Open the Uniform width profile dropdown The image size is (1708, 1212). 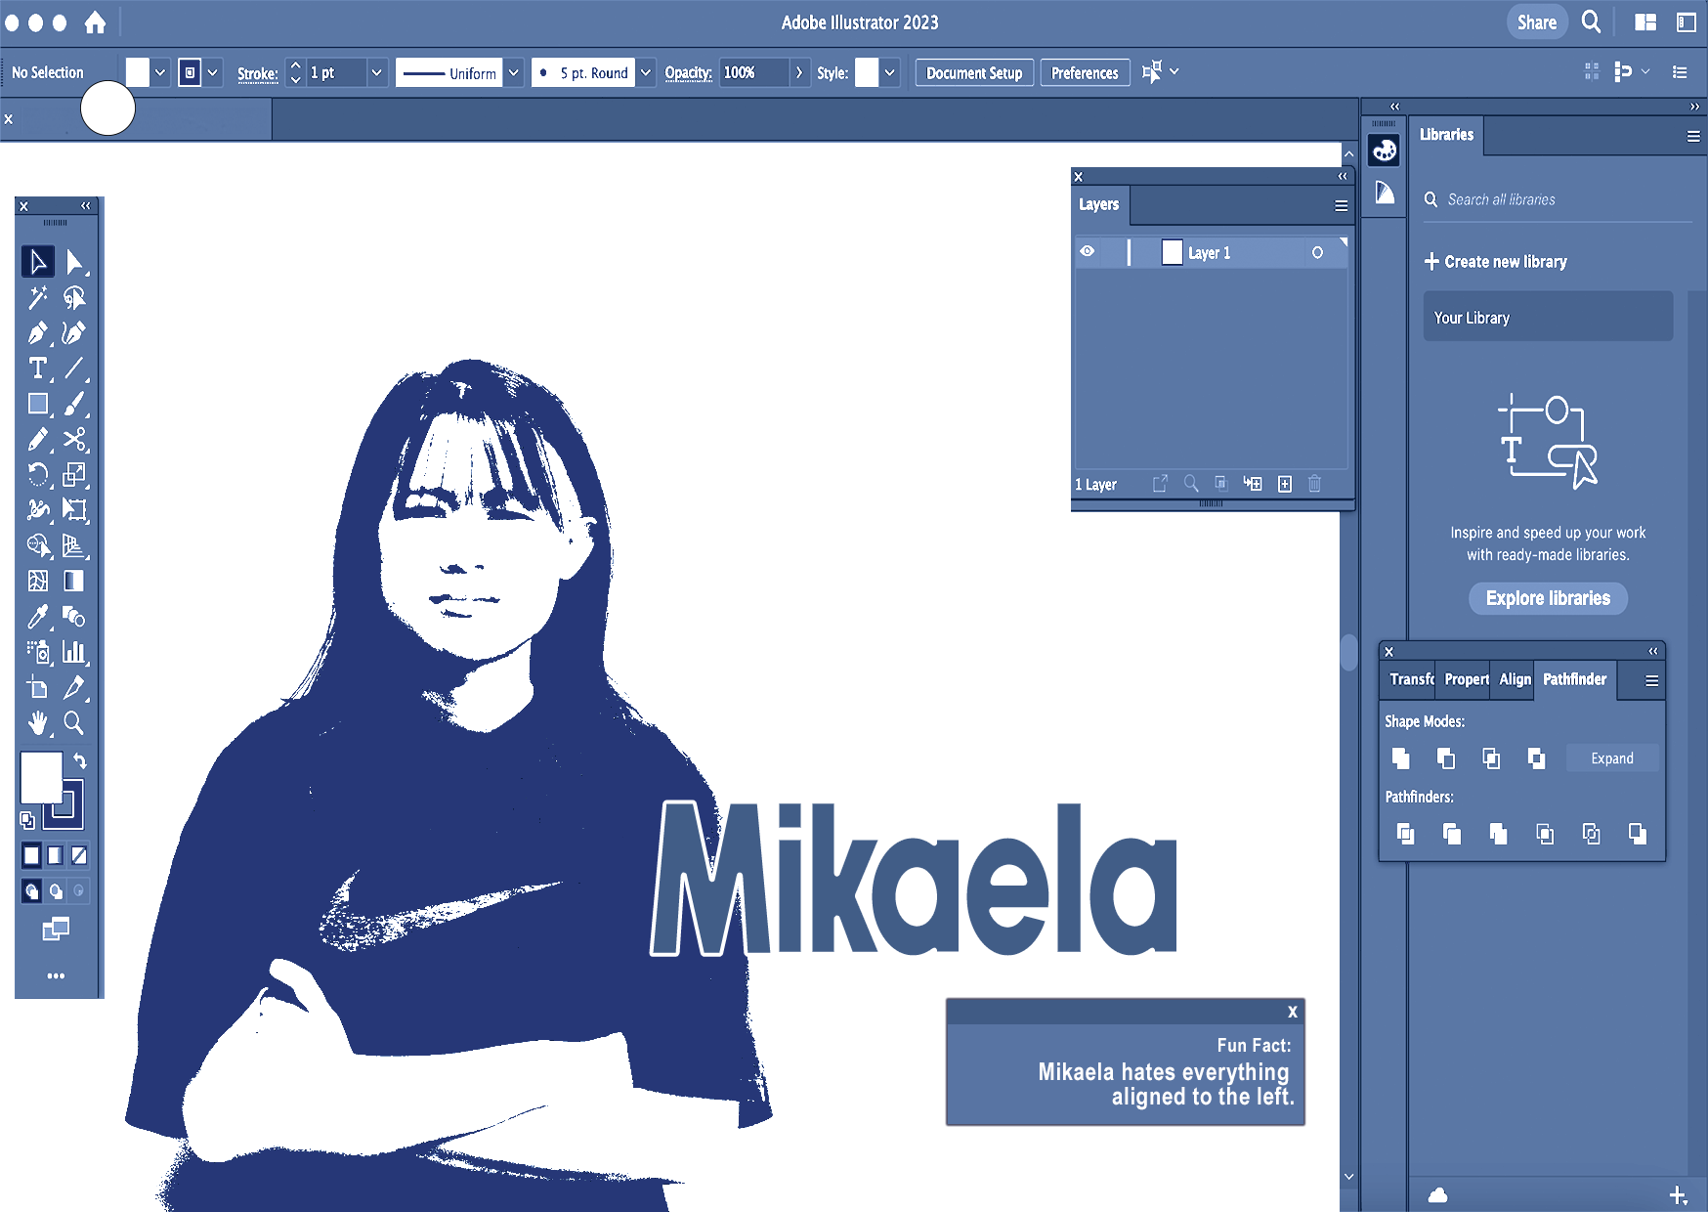coord(513,72)
